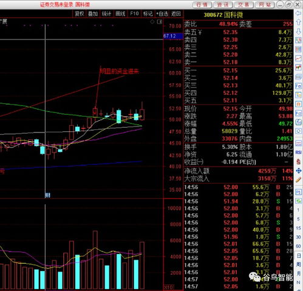
Task: Select the RSI indicator icon
Action: point(299,152)
